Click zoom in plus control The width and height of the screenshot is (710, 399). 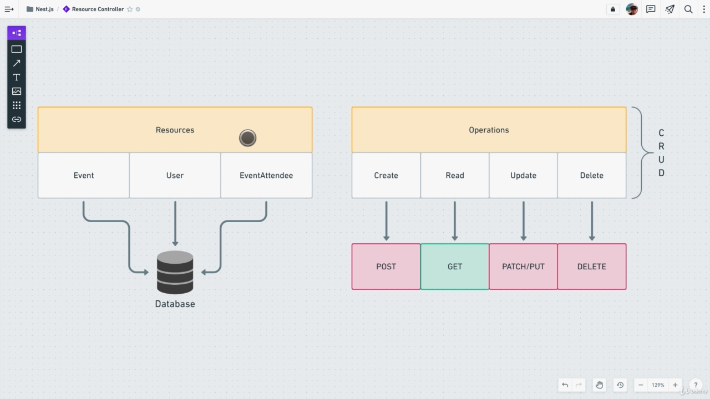[675, 385]
